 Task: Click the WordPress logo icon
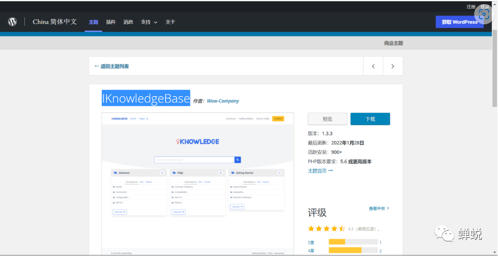12,22
